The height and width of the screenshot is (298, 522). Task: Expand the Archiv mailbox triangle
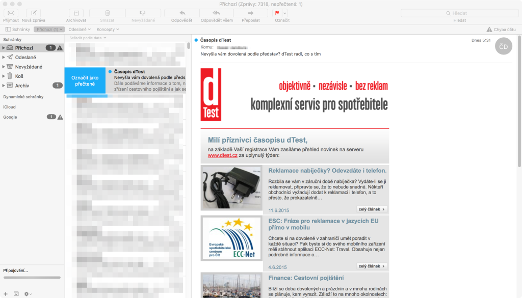[x=4, y=86]
